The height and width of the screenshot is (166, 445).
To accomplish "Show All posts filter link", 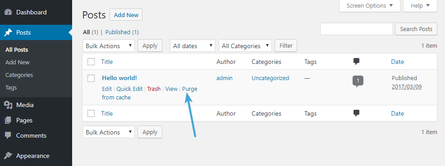I will [86, 32].
